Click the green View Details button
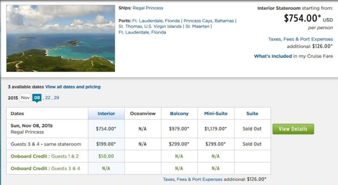 [x=293, y=129]
